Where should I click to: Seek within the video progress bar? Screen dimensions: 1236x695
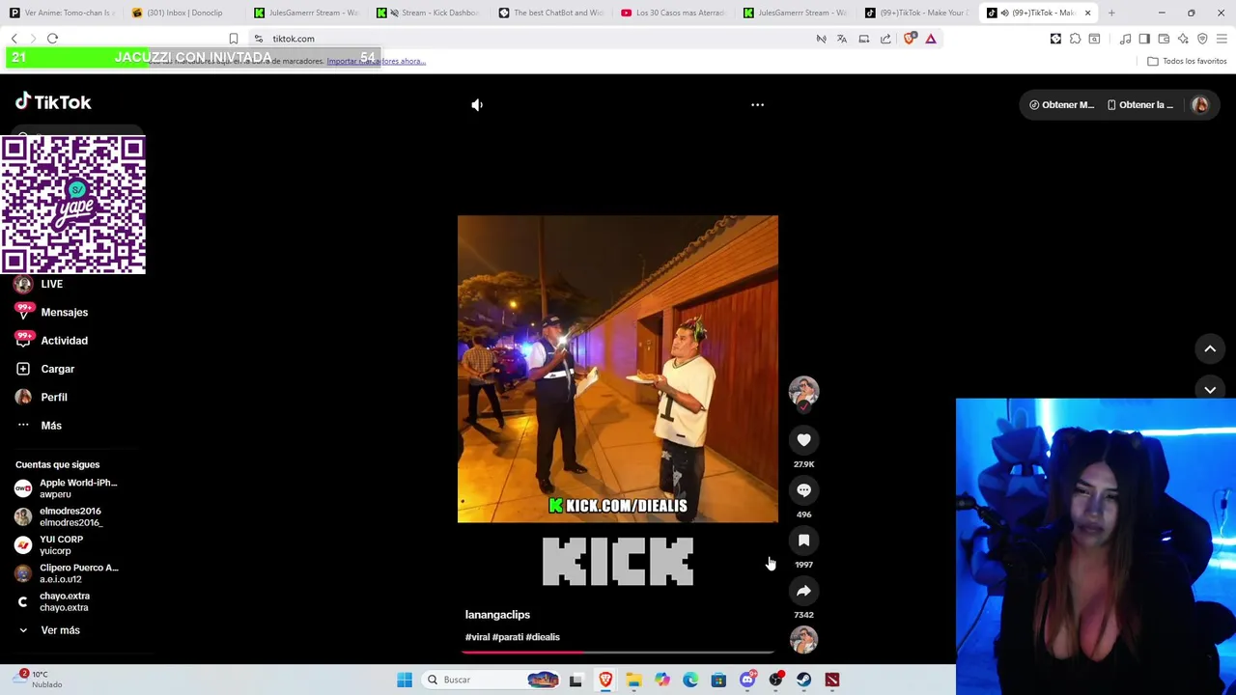coord(618,653)
